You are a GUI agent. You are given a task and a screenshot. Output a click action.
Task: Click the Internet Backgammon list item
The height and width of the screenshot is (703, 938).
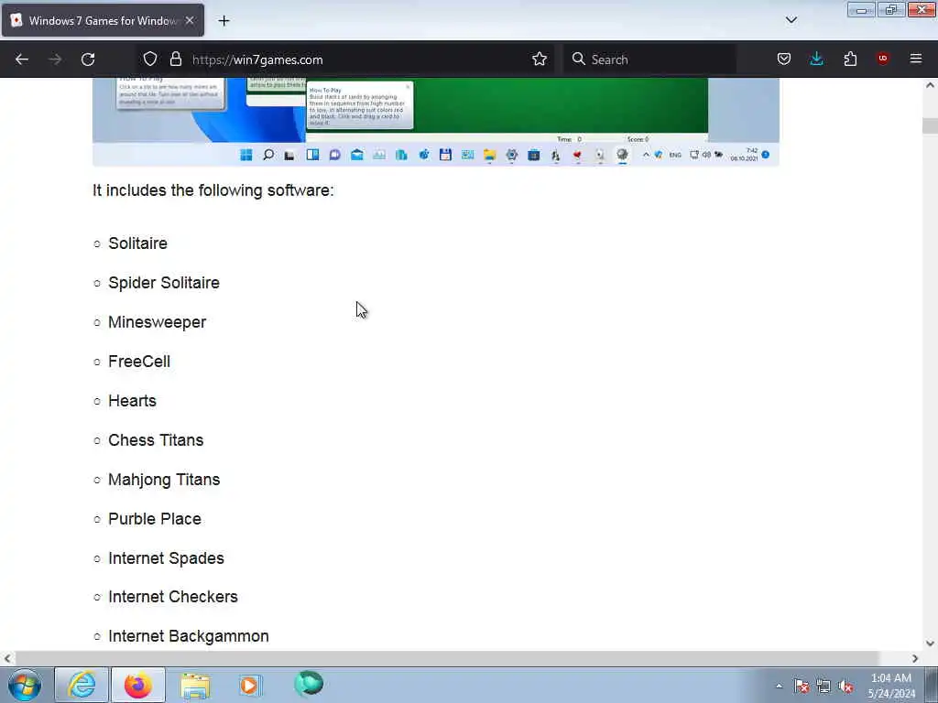pyautogui.click(x=189, y=636)
